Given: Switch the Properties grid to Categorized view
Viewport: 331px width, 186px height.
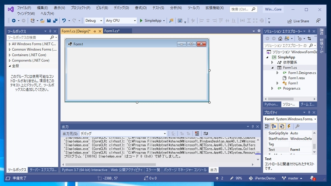Looking at the screenshot, I should [x=267, y=126].
